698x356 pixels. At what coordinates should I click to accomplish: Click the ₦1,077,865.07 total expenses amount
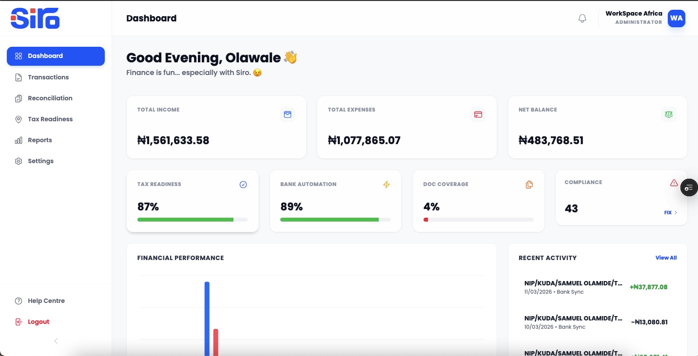point(364,141)
